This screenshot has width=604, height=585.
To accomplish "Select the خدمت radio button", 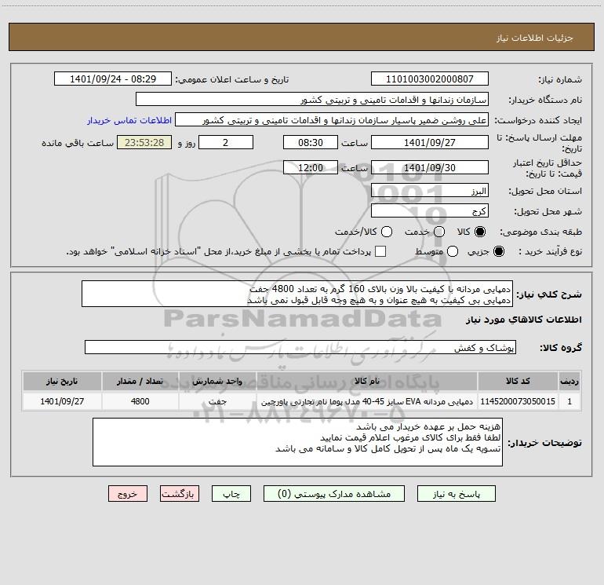I will [439, 232].
